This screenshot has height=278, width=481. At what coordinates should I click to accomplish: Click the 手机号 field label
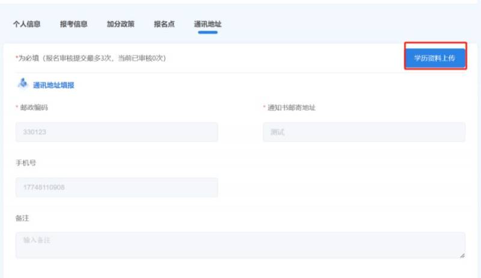(26, 163)
